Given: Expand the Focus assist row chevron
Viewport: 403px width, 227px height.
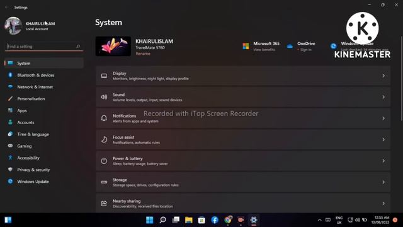Looking at the screenshot, I should pyautogui.click(x=383, y=139).
